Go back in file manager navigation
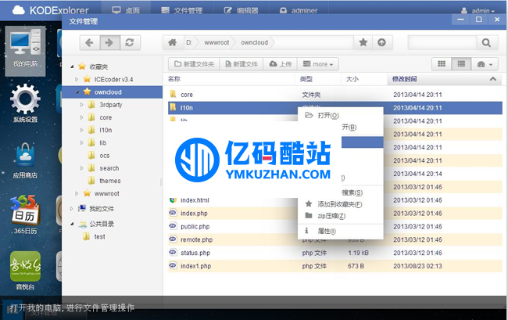This screenshot has height=320, width=508. point(90,42)
